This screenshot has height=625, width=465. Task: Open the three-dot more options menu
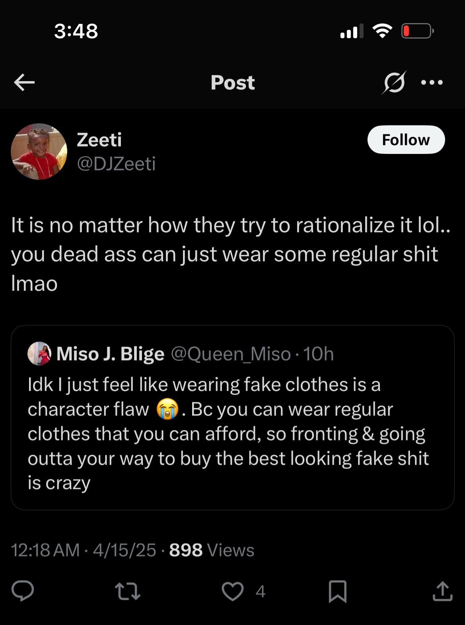[x=432, y=83]
